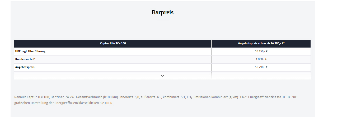Click the HIER energy efficiency link
The height and width of the screenshot is (117, 342).
coord(109,103)
